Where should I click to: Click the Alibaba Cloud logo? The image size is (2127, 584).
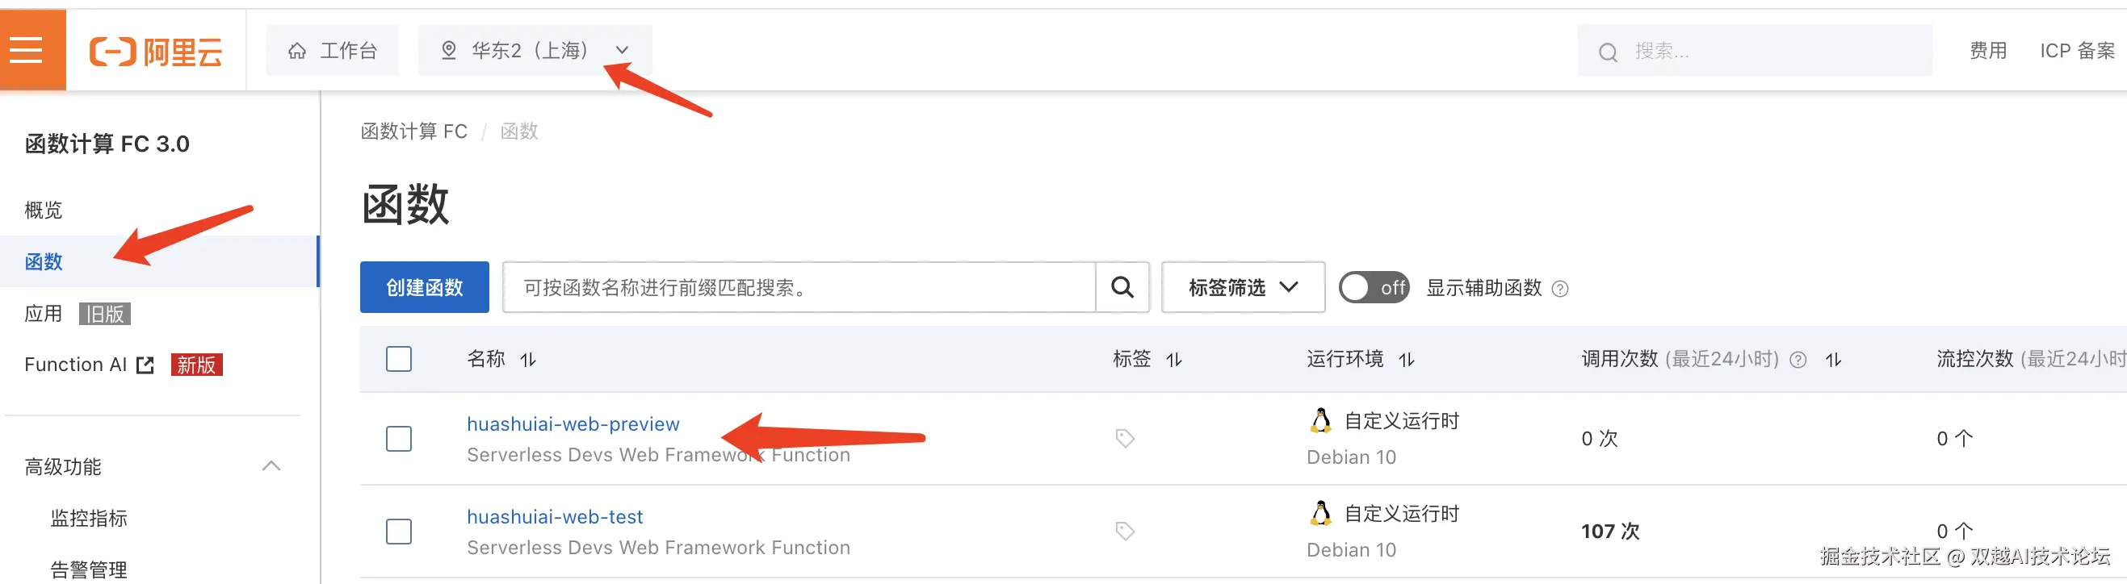point(156,51)
